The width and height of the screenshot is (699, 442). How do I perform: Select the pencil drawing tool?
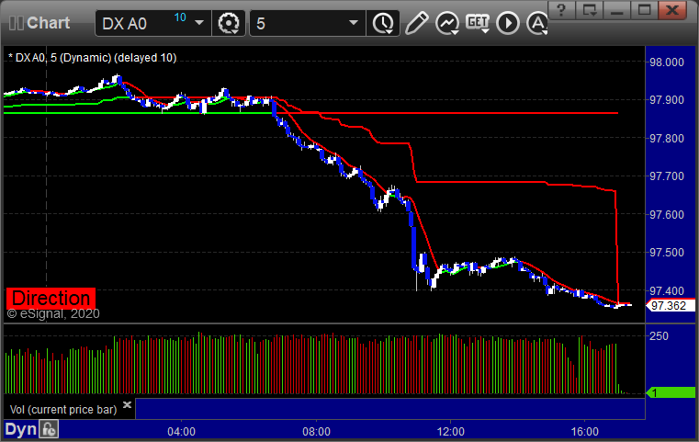[416, 23]
